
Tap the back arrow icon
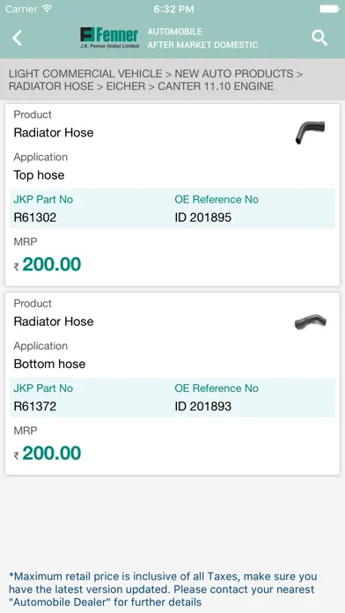[x=18, y=39]
